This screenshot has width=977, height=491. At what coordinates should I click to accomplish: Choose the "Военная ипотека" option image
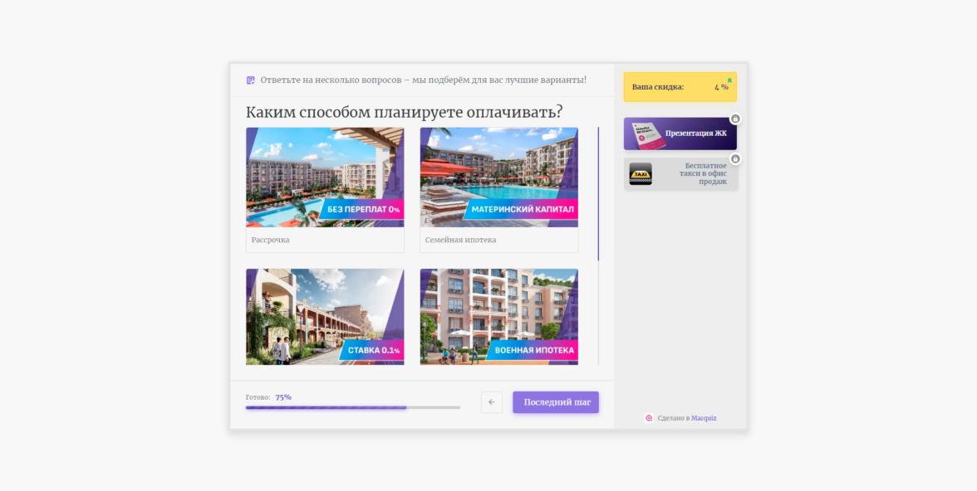coord(499,317)
